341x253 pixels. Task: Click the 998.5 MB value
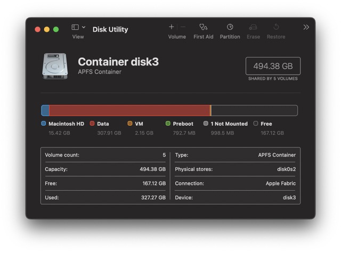222,133
